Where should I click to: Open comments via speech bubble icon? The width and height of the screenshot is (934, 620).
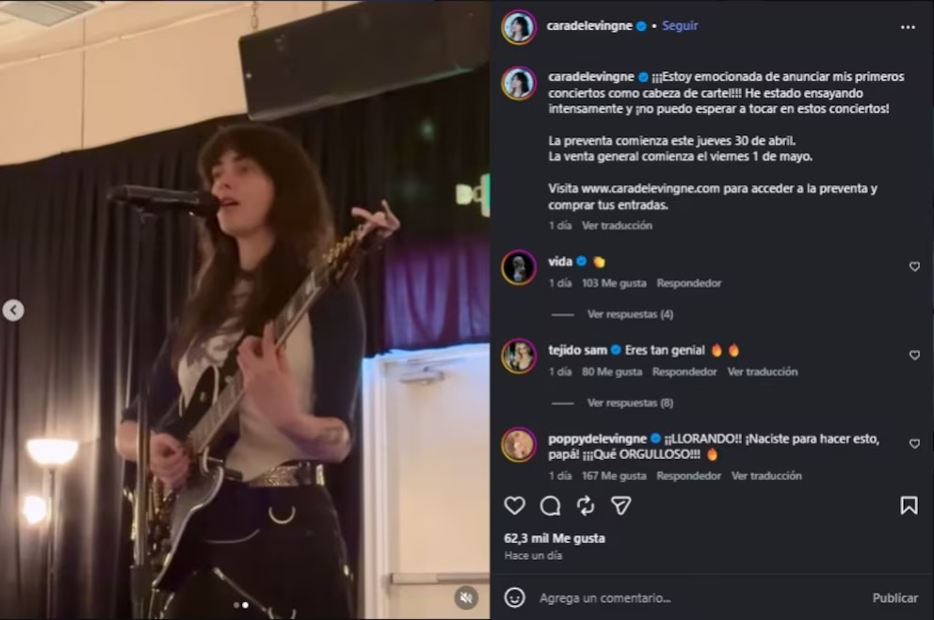pos(550,506)
